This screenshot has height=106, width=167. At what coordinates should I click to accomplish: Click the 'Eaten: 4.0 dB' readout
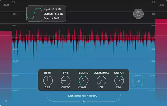tap(52, 18)
